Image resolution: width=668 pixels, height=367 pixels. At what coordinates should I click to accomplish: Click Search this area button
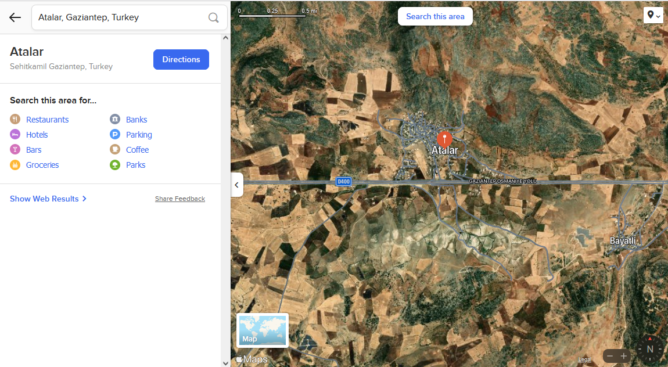point(435,16)
